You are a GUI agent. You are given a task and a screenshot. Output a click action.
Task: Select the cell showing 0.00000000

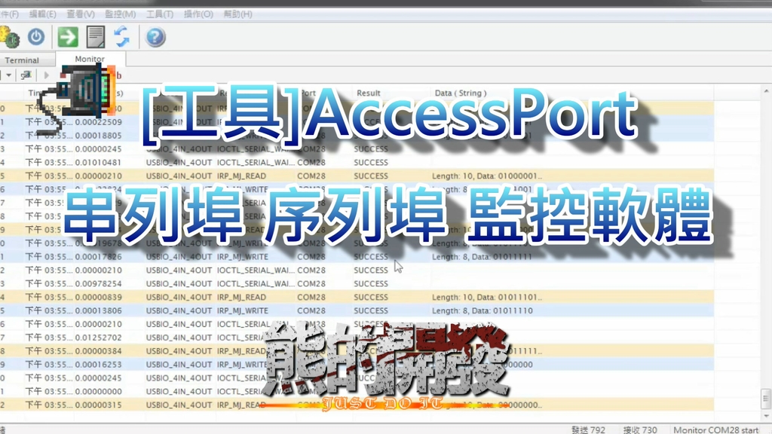coord(99,392)
